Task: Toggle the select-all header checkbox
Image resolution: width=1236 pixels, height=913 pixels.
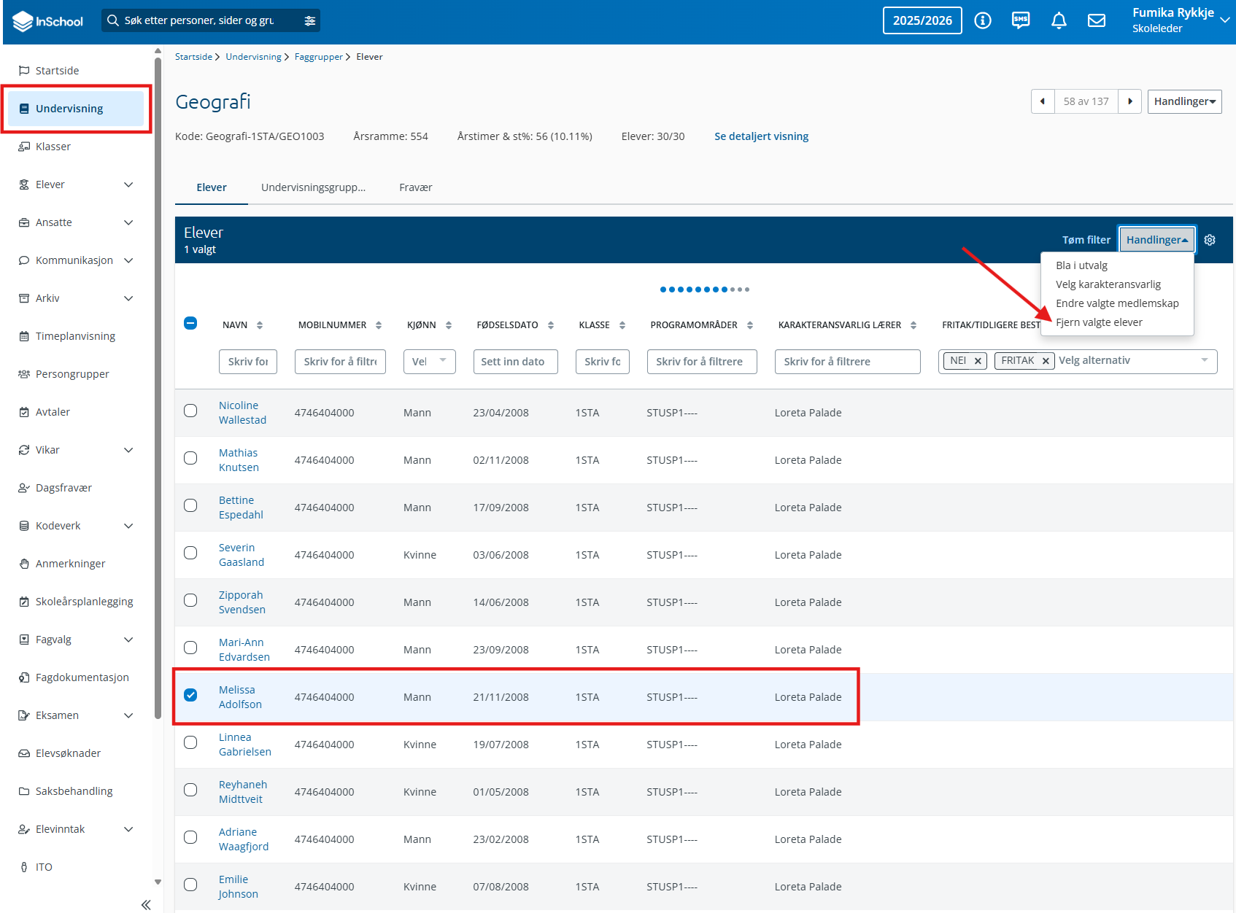Action: 190,323
